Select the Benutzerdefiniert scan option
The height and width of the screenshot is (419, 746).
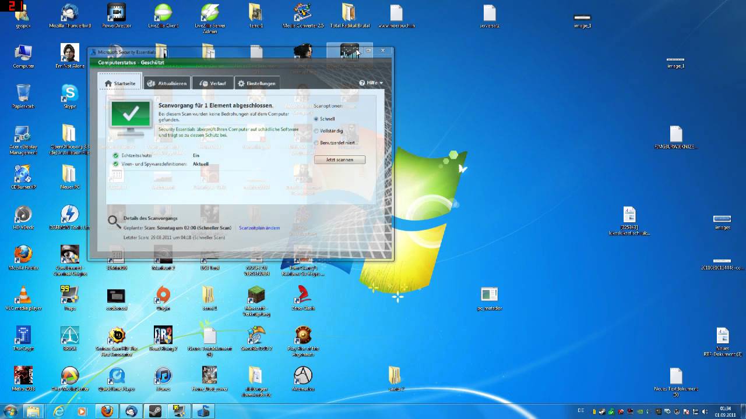336,143
